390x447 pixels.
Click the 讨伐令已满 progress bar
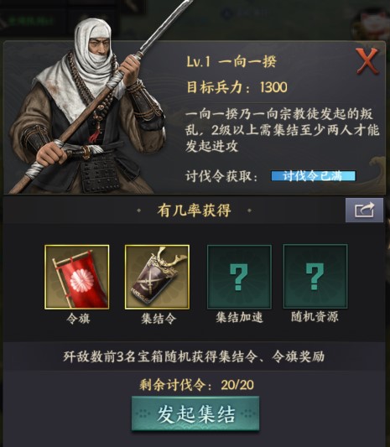coord(314,176)
